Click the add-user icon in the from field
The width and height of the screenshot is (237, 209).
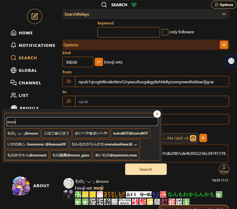tap(69, 81)
